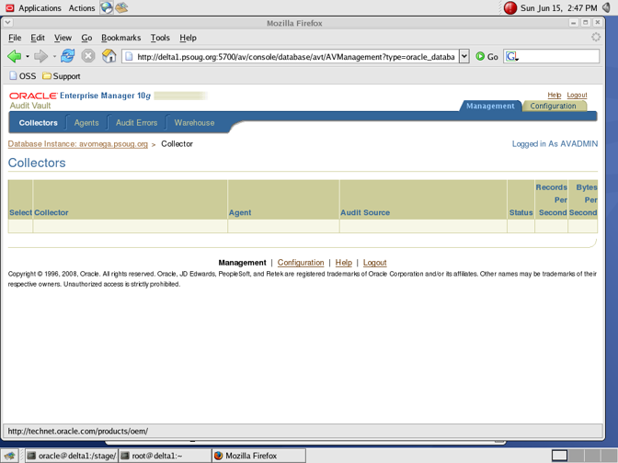Switch to the Management tab
Image resolution: width=618 pixels, height=463 pixels.
490,106
